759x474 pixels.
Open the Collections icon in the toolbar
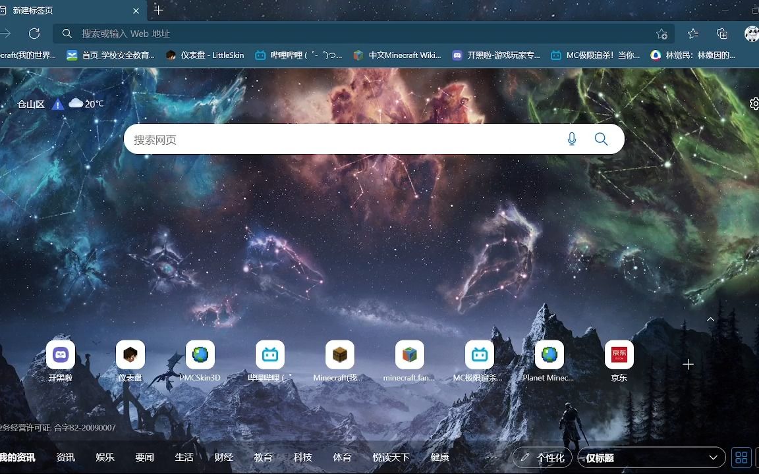pos(721,33)
